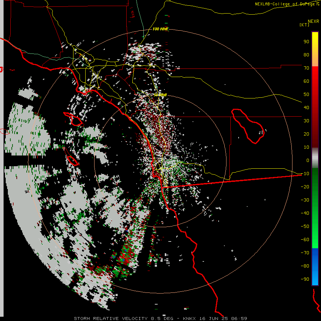
Task: Select the positive 90 scale value
Action: pos(306,42)
